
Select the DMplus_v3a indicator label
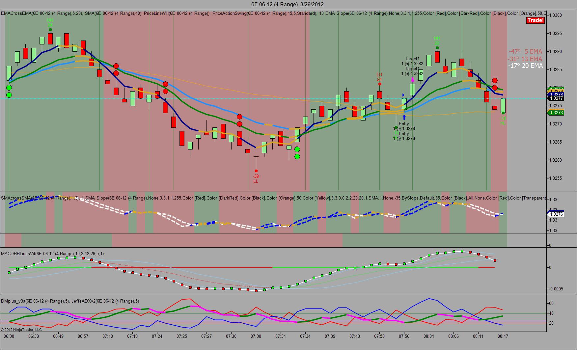[35, 301]
